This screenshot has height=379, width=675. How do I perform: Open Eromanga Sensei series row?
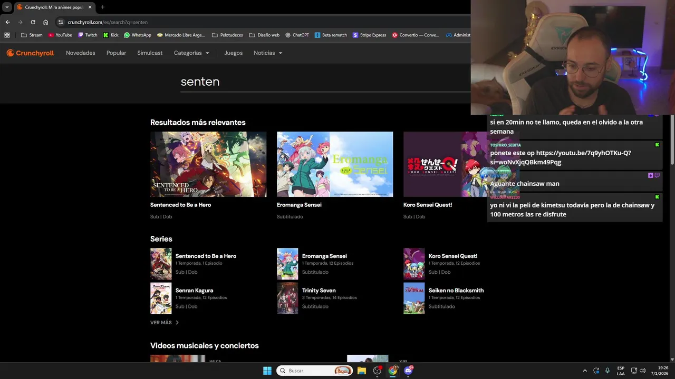pos(335,264)
